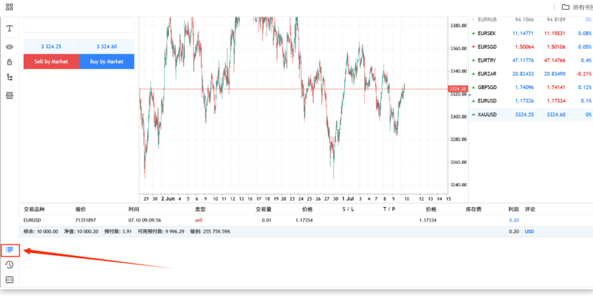Toggle the eye icon to hide chart objects
The height and width of the screenshot is (296, 593).
point(9,47)
